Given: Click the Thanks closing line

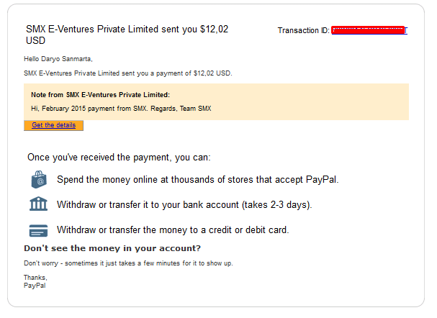Looking at the screenshot, I should click(x=35, y=278).
